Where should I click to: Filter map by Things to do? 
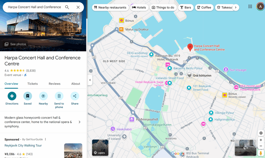[x=163, y=7]
